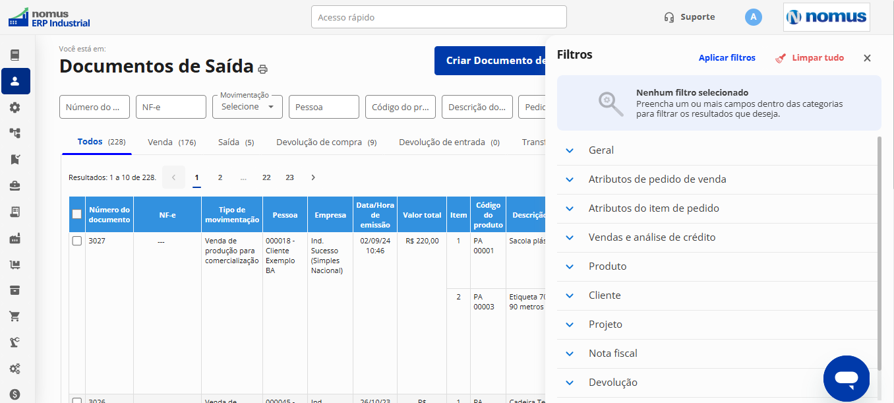Go to next results page arrow
894x403 pixels.
pos(313,177)
